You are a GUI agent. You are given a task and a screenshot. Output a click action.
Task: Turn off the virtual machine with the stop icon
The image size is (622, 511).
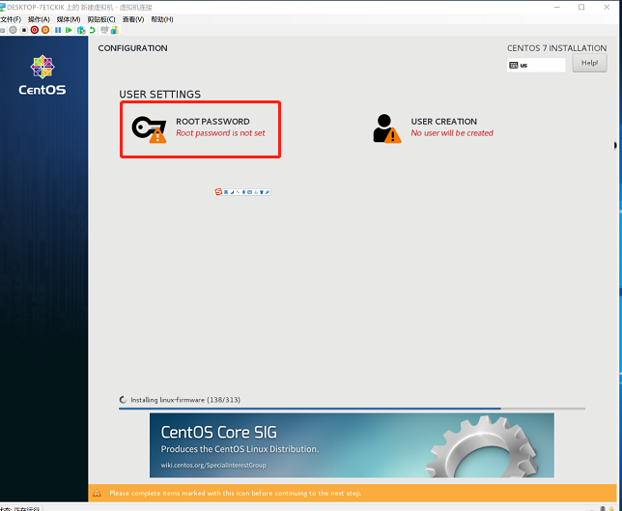24,30
